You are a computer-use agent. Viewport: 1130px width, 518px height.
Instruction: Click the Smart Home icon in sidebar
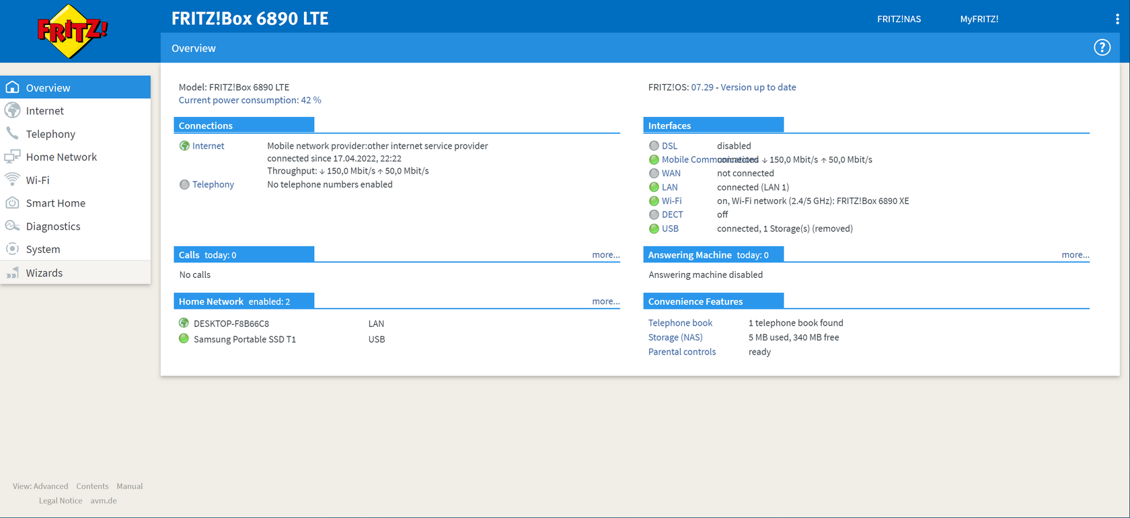(x=12, y=202)
